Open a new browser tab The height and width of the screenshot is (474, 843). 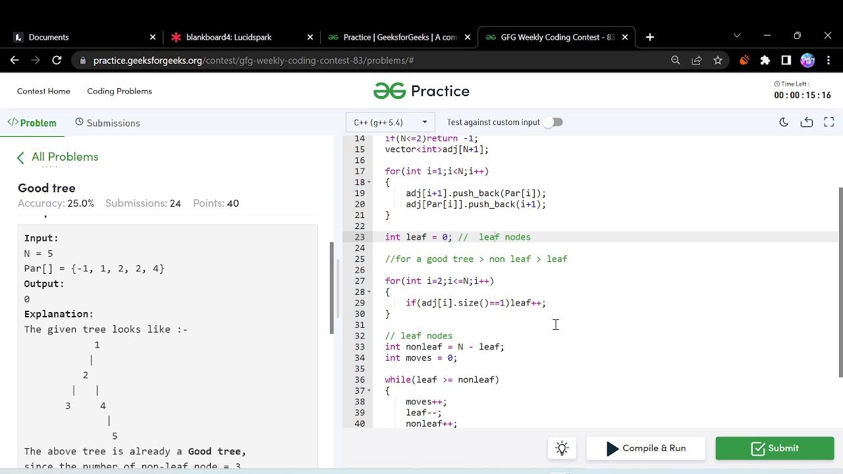tap(650, 37)
